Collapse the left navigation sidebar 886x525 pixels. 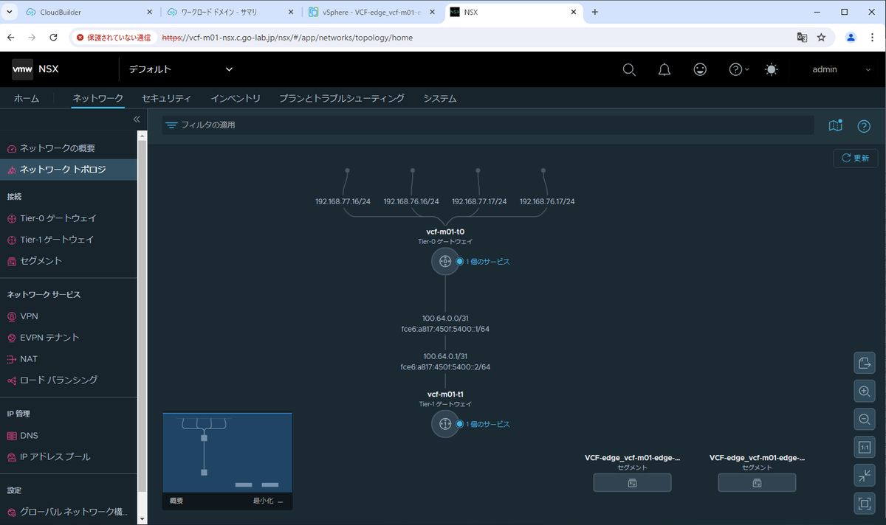pyautogui.click(x=137, y=119)
